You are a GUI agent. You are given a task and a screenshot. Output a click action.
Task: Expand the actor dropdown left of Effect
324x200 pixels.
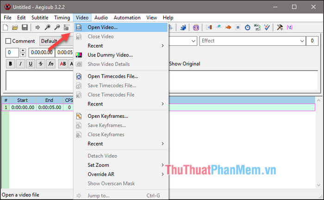(x=193, y=41)
